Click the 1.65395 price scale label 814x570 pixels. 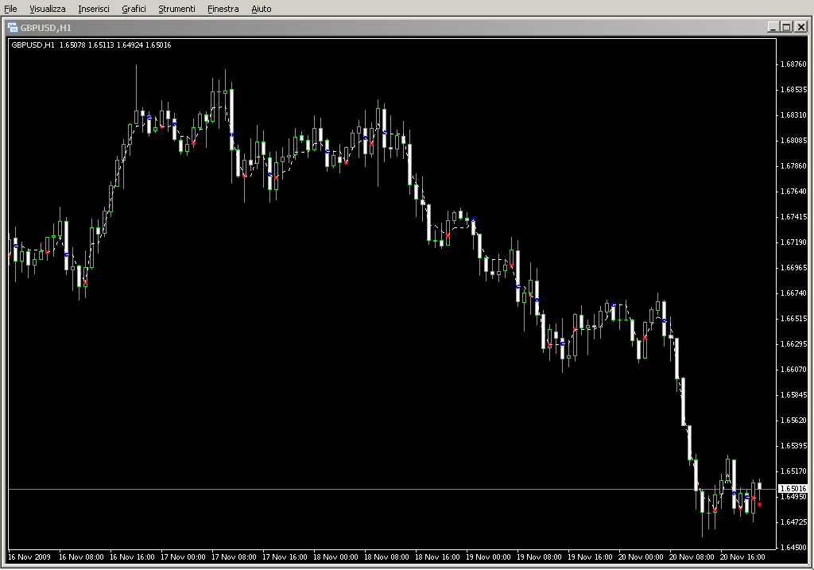794,446
